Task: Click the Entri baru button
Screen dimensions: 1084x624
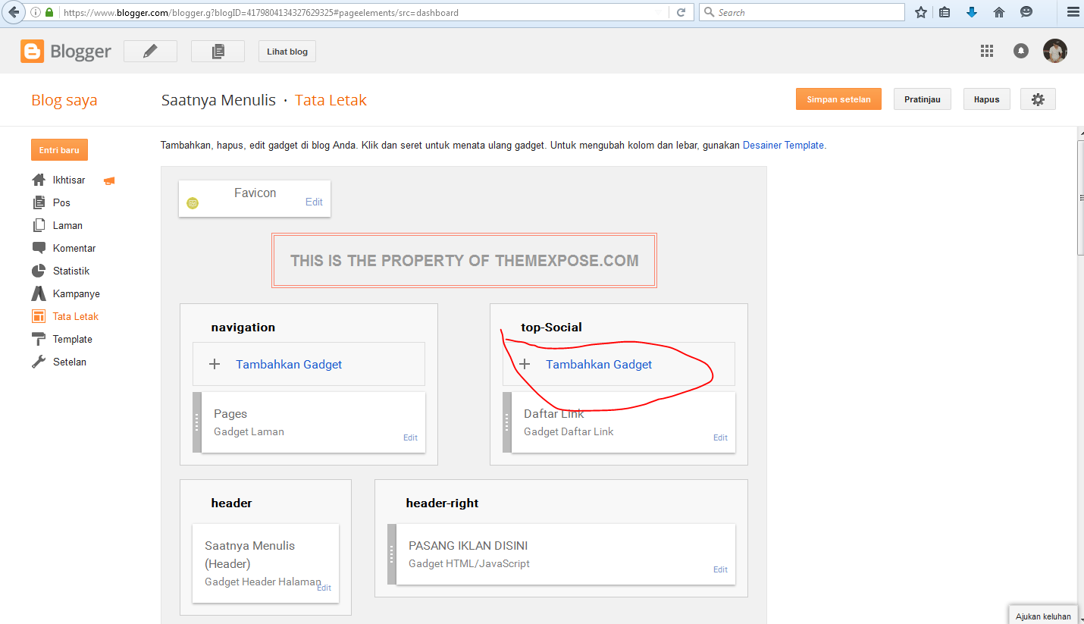Action: click(59, 150)
